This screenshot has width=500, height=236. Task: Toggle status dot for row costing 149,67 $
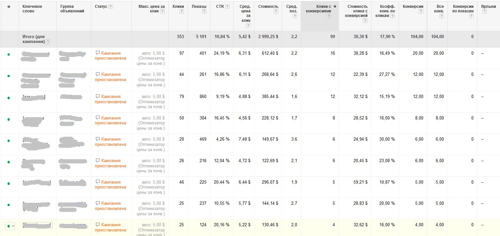[8, 141]
